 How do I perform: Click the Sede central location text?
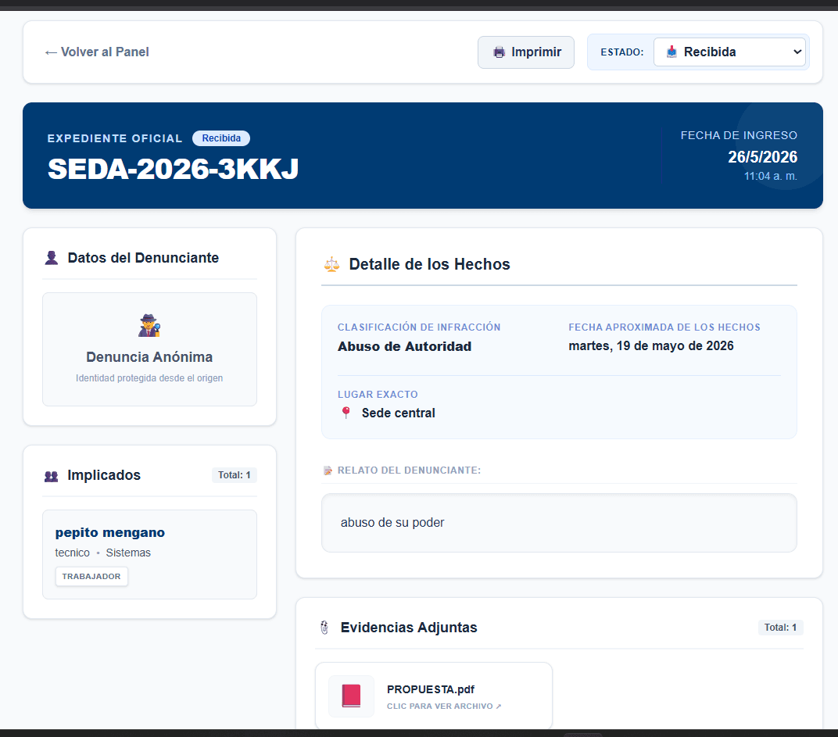(398, 413)
